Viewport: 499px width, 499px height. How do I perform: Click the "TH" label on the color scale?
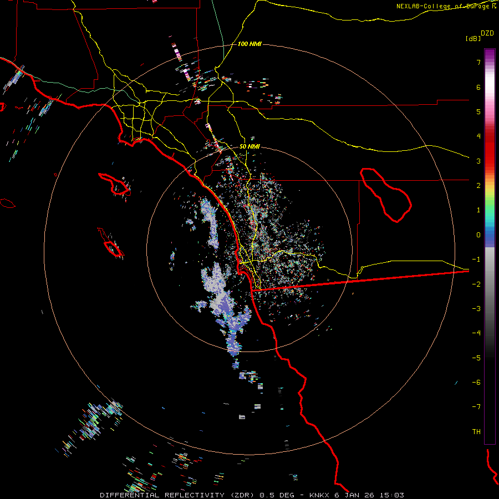[x=476, y=432]
